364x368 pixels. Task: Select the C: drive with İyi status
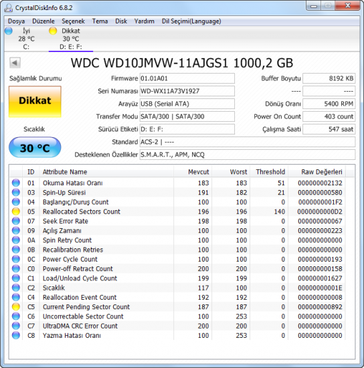point(26,39)
